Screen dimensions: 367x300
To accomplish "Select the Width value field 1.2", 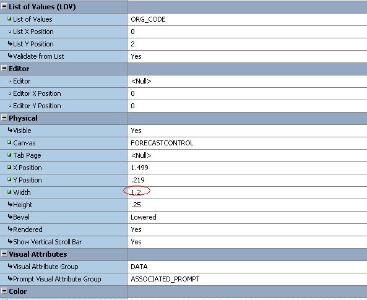I will (247, 192).
